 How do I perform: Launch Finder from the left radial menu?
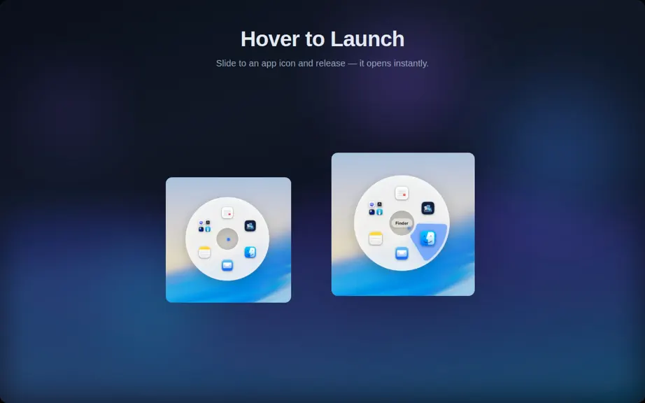click(x=250, y=252)
